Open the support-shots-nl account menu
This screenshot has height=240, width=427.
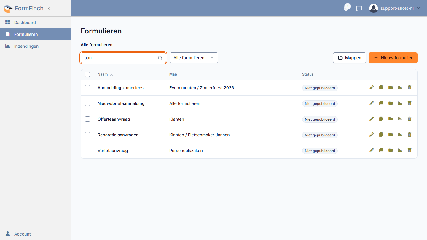tap(395, 8)
